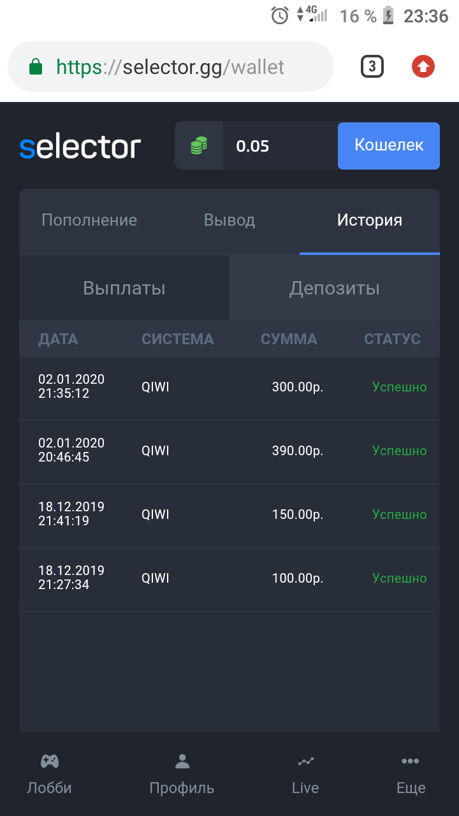The image size is (459, 816).
Task: Tap the red upload arrow icon
Action: coord(423,67)
